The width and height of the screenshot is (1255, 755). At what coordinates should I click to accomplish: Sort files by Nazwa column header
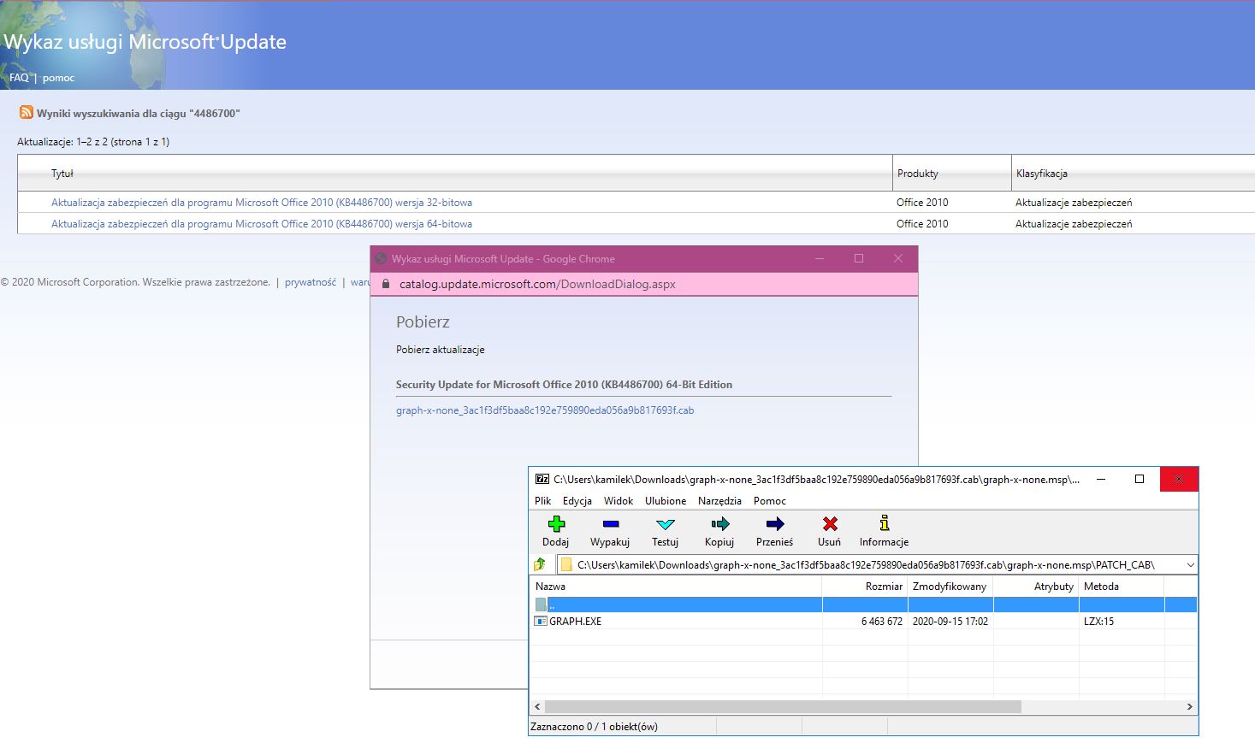(676, 587)
